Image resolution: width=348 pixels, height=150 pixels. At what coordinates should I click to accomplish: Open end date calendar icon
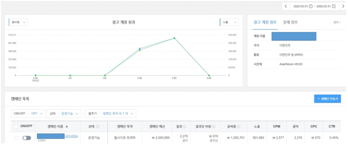(x=334, y=6)
